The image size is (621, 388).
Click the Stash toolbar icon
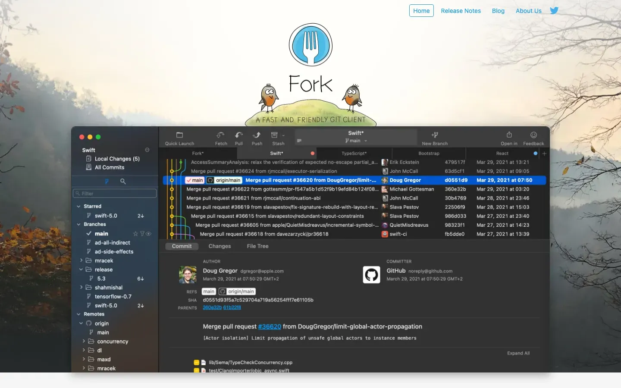274,135
